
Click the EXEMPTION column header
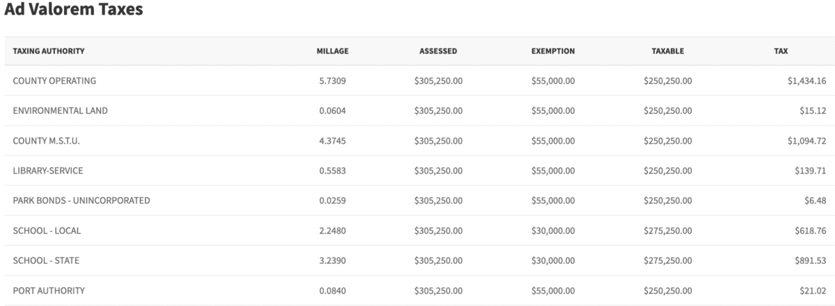coord(552,51)
